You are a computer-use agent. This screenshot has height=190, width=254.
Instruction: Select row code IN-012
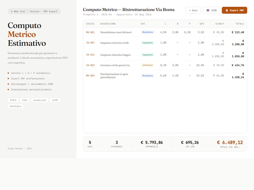(90, 55)
